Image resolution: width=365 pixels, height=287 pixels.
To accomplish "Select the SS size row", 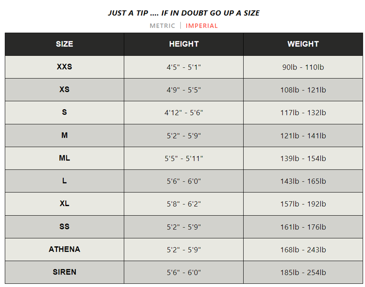I will [x=64, y=227].
